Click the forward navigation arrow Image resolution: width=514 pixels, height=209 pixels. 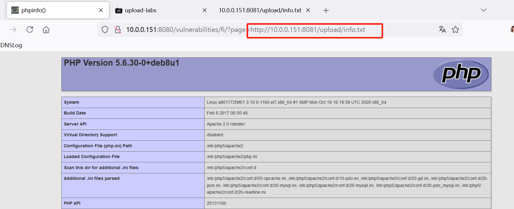[13, 29]
